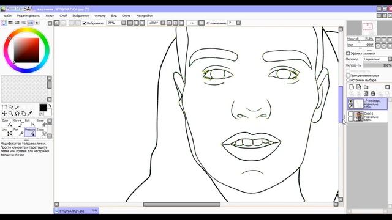The image size is (392, 220).
Task: Open the Сглаживание stabilizer dropdown
Action: pyautogui.click(x=238, y=23)
